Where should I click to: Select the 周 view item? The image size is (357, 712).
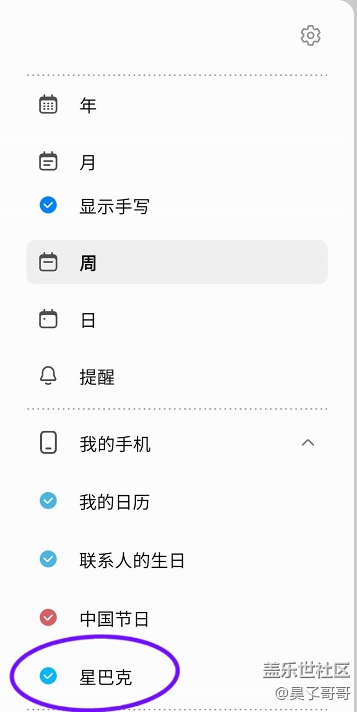click(x=88, y=263)
